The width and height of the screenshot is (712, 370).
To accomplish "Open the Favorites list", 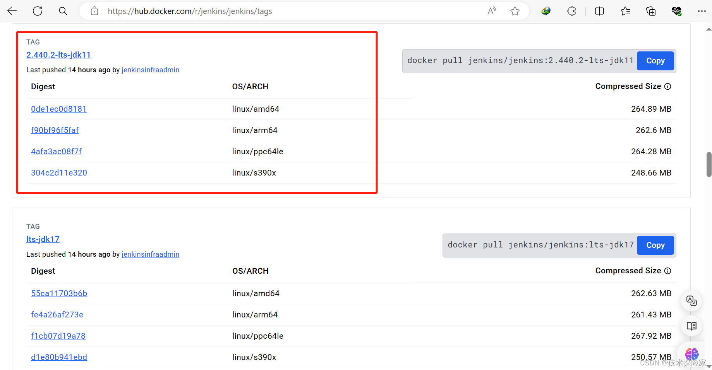I will click(625, 11).
